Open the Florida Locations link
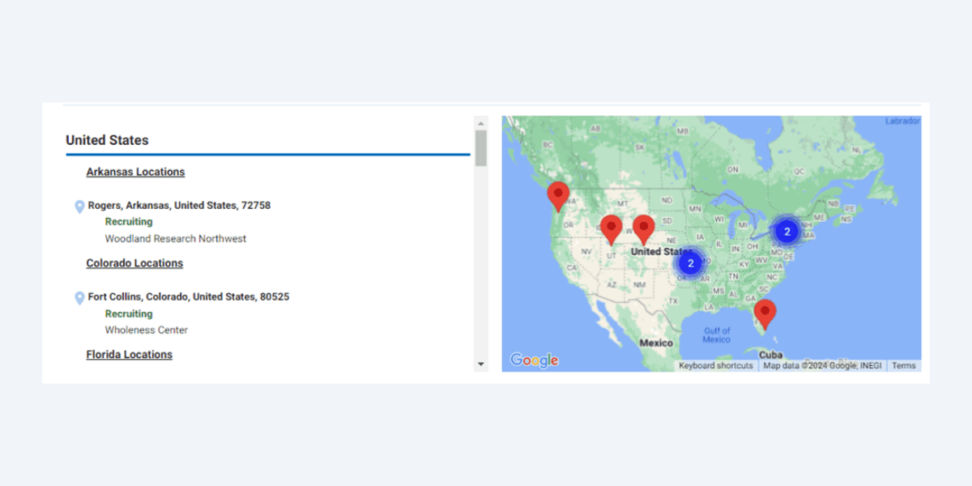The image size is (972, 486). point(129,355)
